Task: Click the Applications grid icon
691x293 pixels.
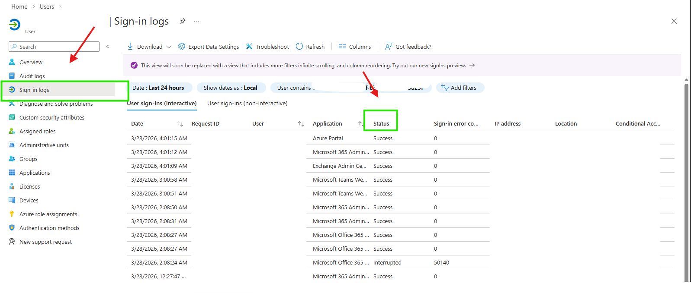Action: tap(12, 173)
